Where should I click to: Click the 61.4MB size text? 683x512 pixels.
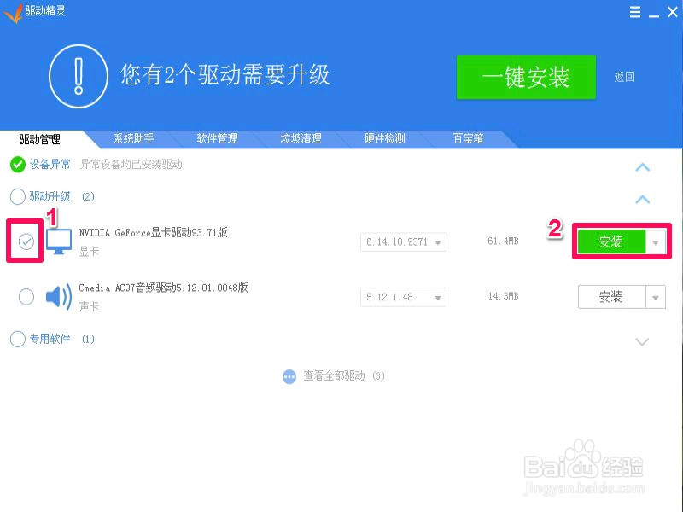click(x=503, y=241)
